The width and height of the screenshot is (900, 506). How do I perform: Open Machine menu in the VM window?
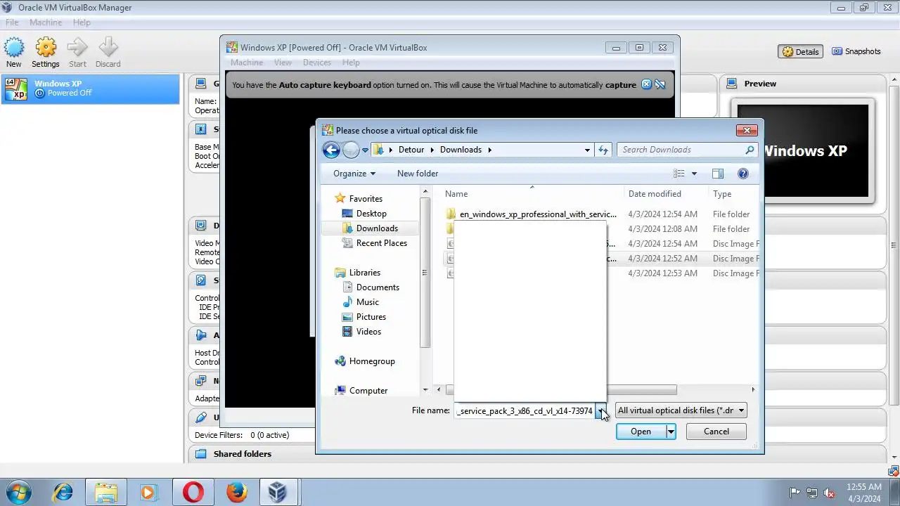pos(247,63)
